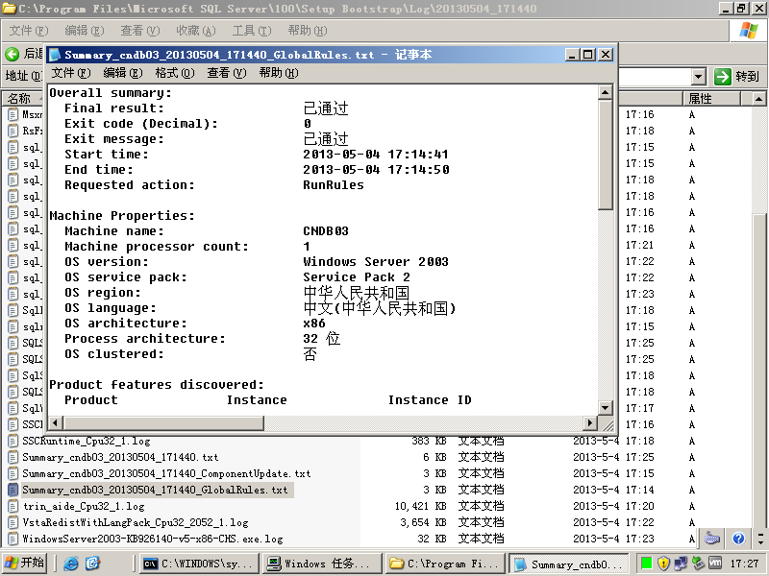This screenshot has height=576, width=769.
Task: Open Explorer 工具(T) menu
Action: point(252,31)
